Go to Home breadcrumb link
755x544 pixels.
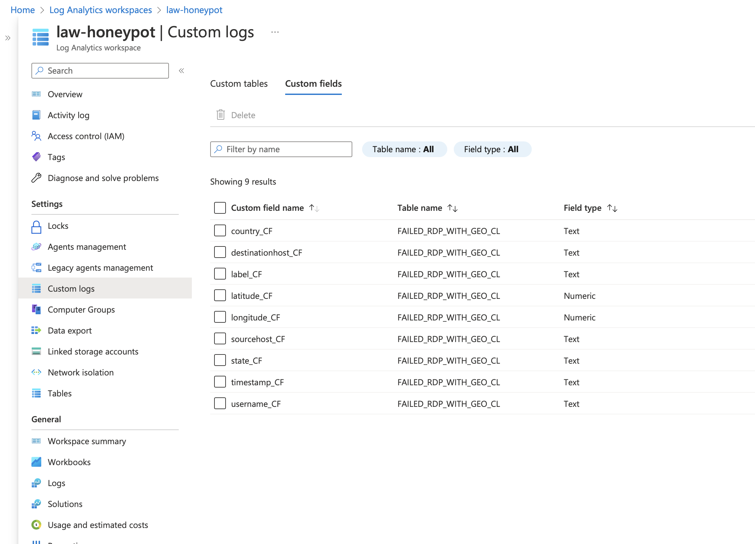(23, 10)
